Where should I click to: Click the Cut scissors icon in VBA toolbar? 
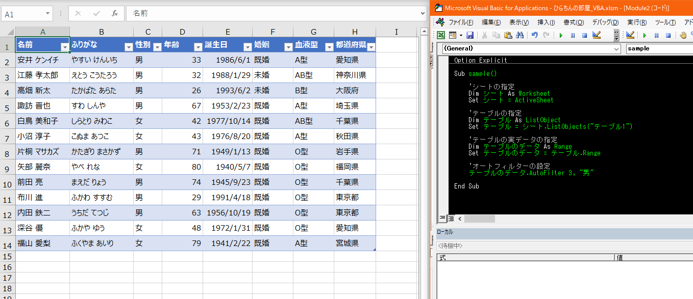[484, 35]
